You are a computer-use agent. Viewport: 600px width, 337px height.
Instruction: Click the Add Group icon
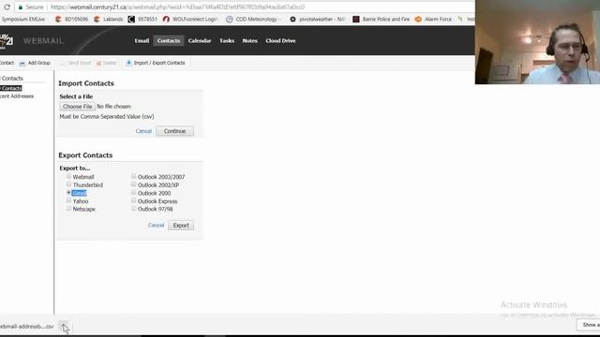coord(22,63)
